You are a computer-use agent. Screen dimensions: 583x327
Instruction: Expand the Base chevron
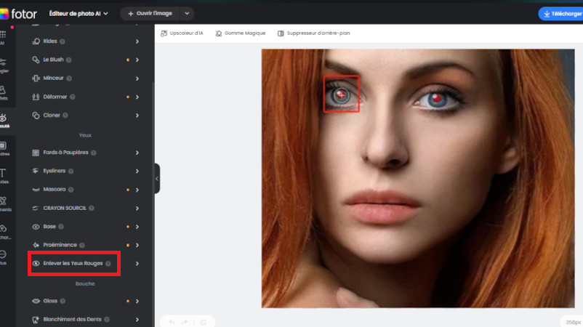137,227
